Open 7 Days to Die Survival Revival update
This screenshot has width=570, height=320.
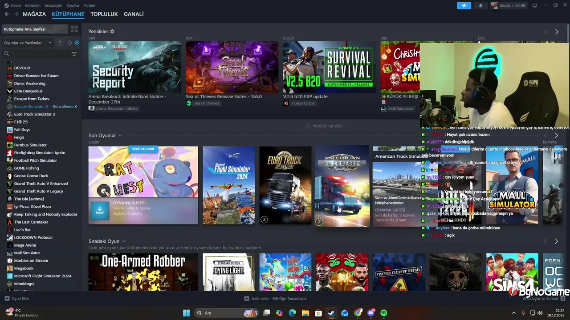[329, 67]
